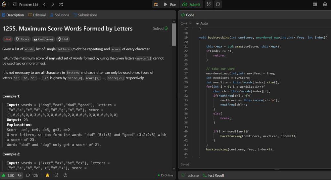Click the 'Output: 23' line
The height and width of the screenshot is (180, 331).
point(17,120)
